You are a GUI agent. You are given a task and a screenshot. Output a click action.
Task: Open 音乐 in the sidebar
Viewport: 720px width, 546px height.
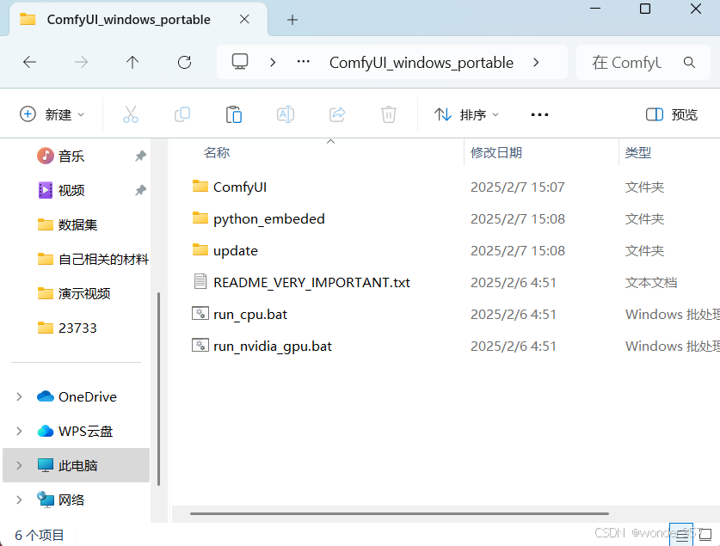tap(71, 156)
